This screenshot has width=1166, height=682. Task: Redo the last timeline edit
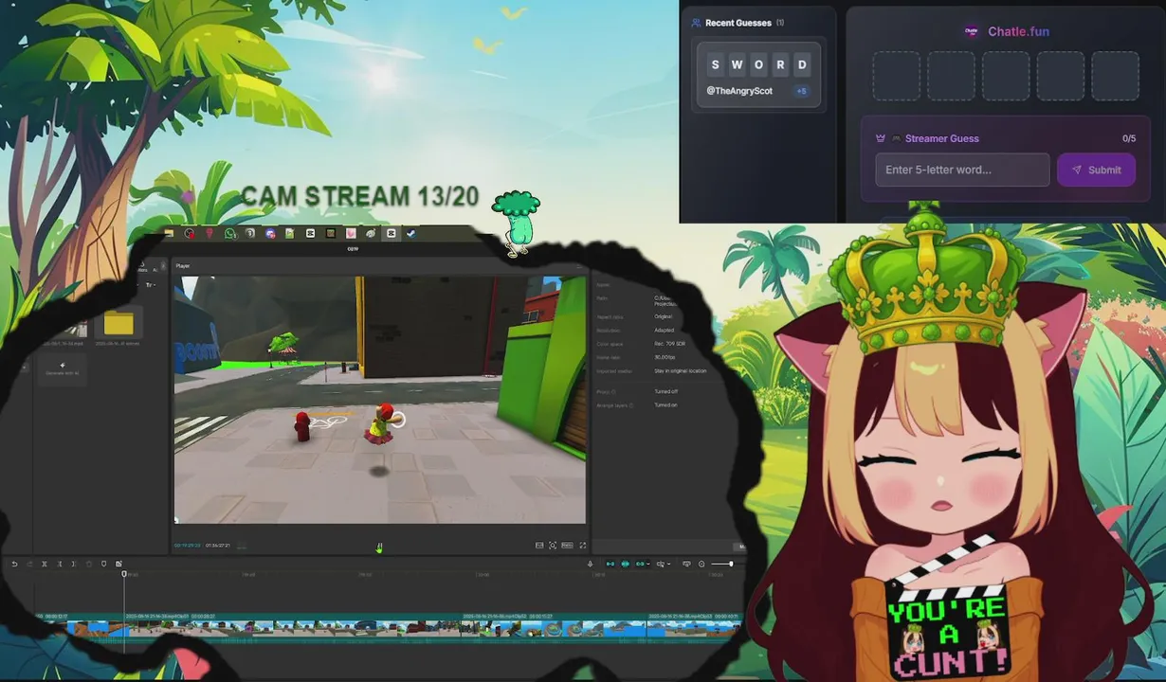tap(29, 564)
